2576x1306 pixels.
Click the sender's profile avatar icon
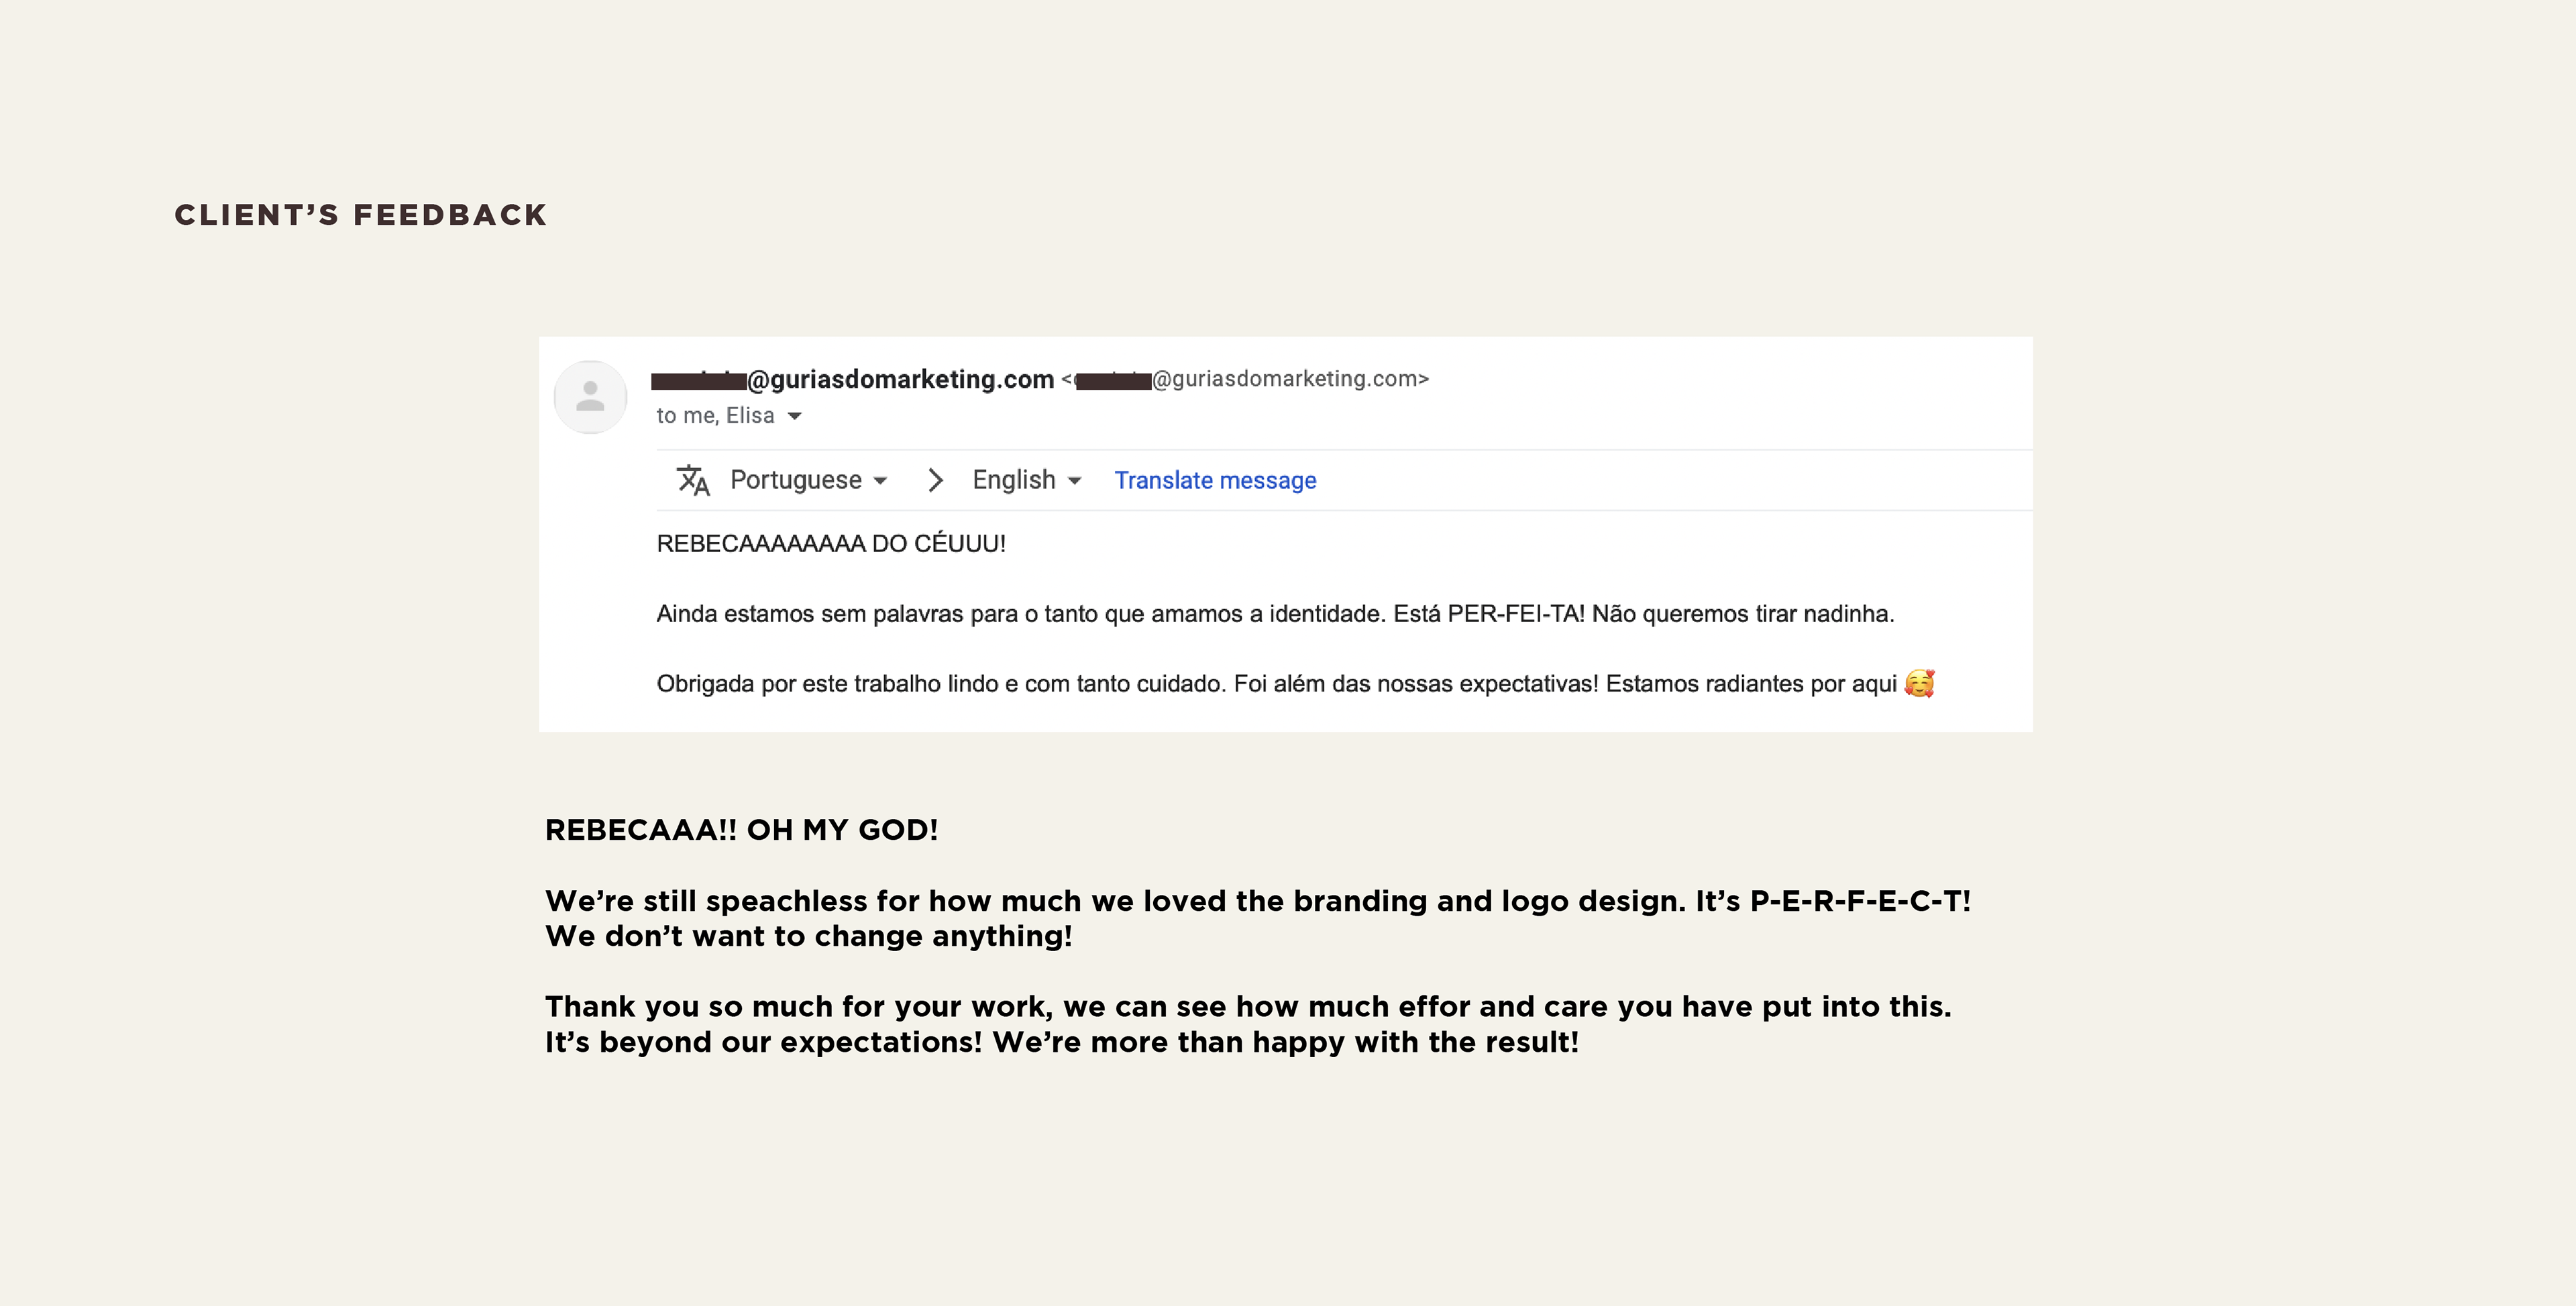(590, 397)
